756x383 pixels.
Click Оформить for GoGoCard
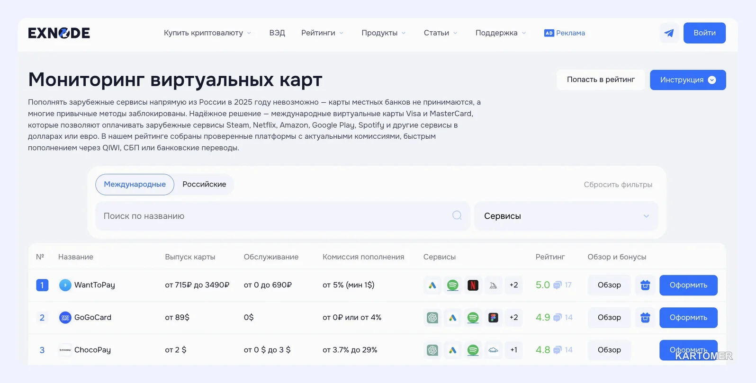(x=688, y=318)
